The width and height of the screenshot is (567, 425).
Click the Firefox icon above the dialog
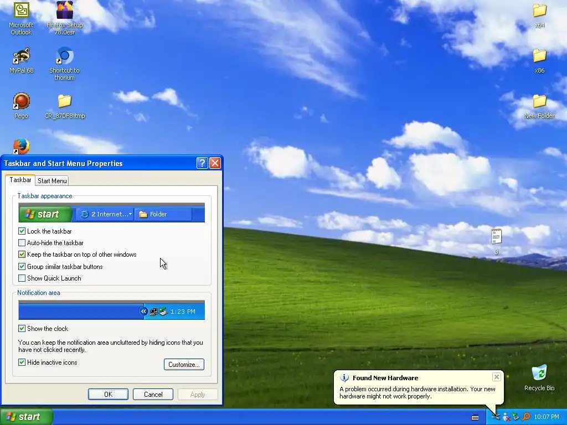[22, 146]
